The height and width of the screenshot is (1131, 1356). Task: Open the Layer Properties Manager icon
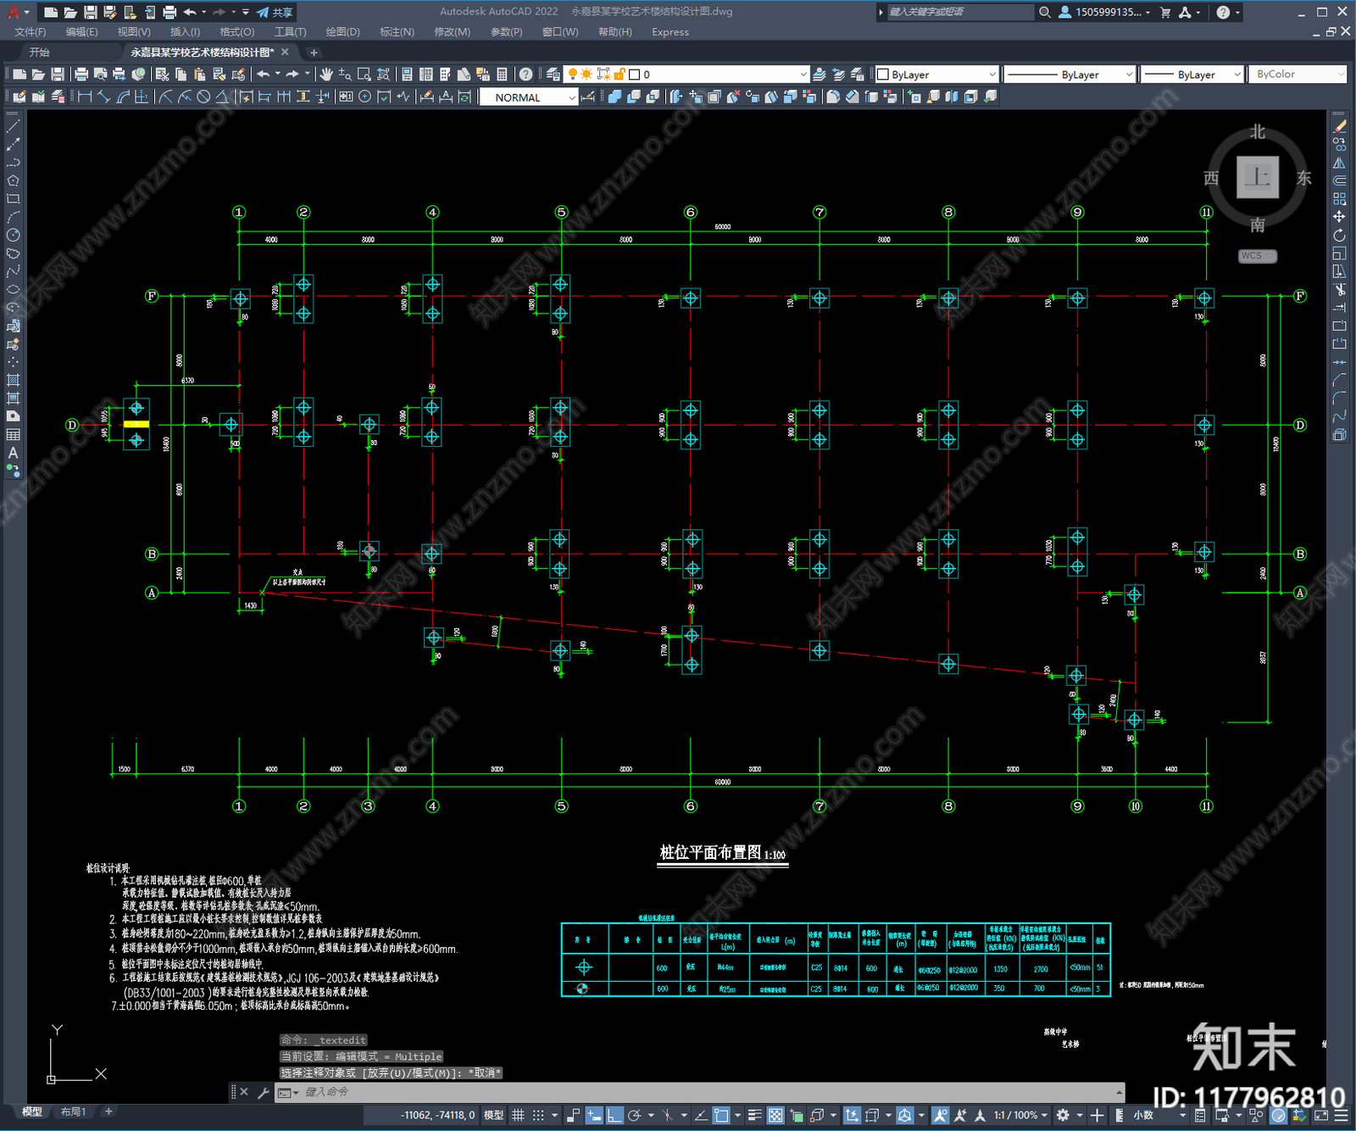point(553,75)
